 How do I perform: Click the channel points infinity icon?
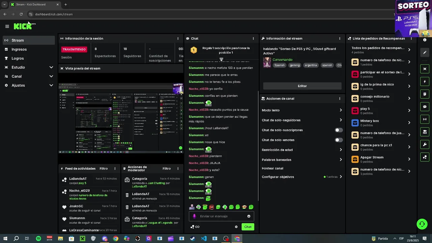click(x=195, y=227)
